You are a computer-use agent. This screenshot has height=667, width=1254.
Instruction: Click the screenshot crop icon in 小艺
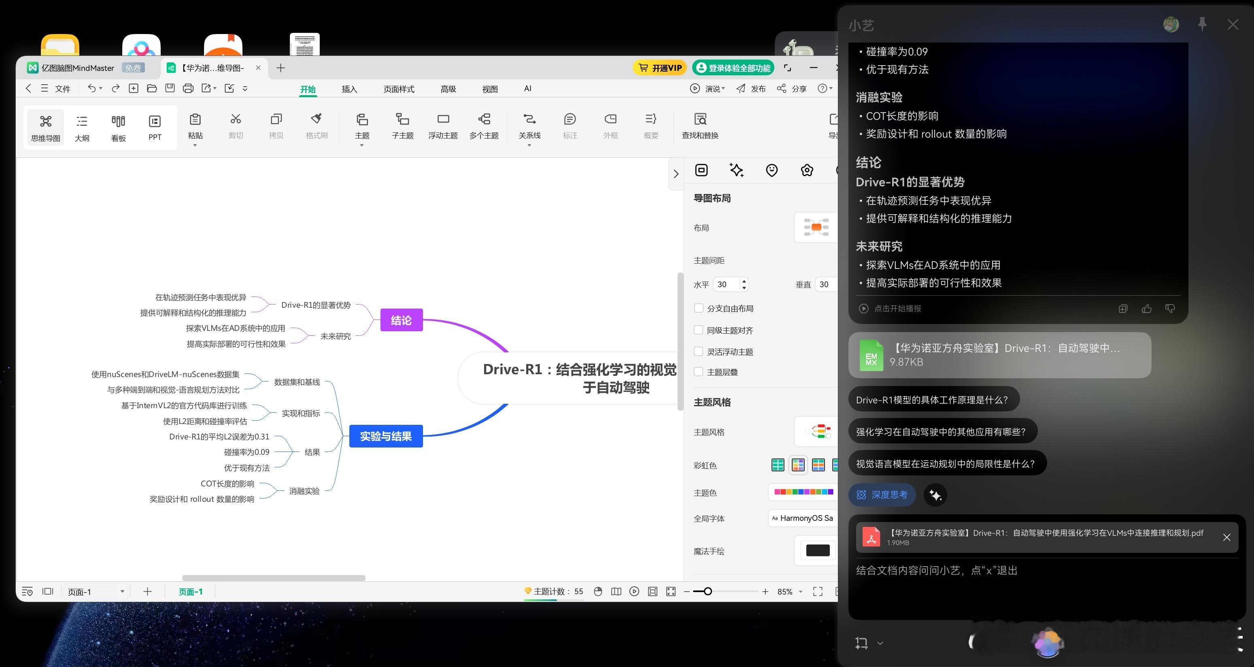tap(861, 643)
